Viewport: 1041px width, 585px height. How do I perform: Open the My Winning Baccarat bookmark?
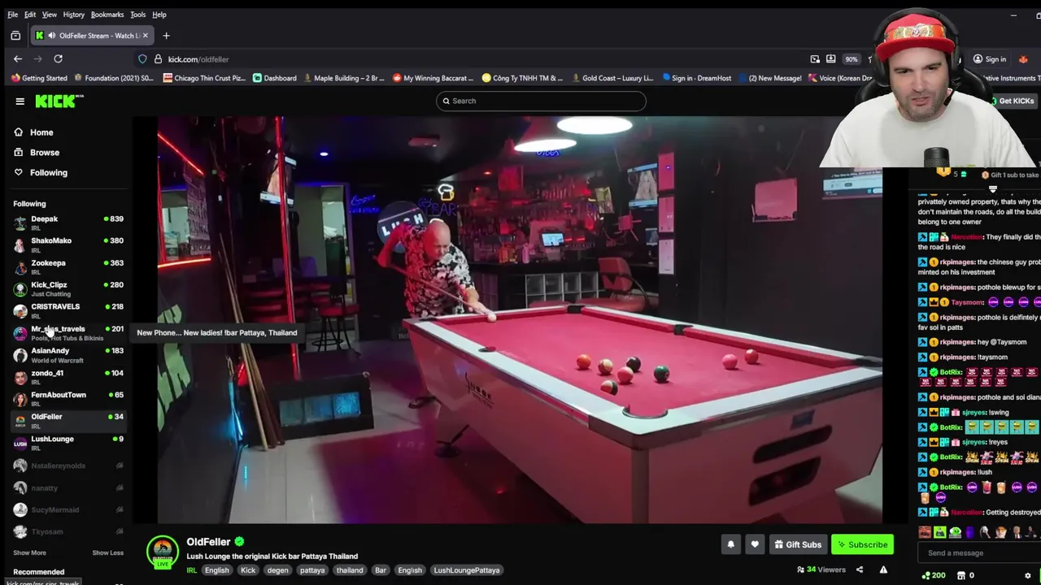tap(433, 78)
